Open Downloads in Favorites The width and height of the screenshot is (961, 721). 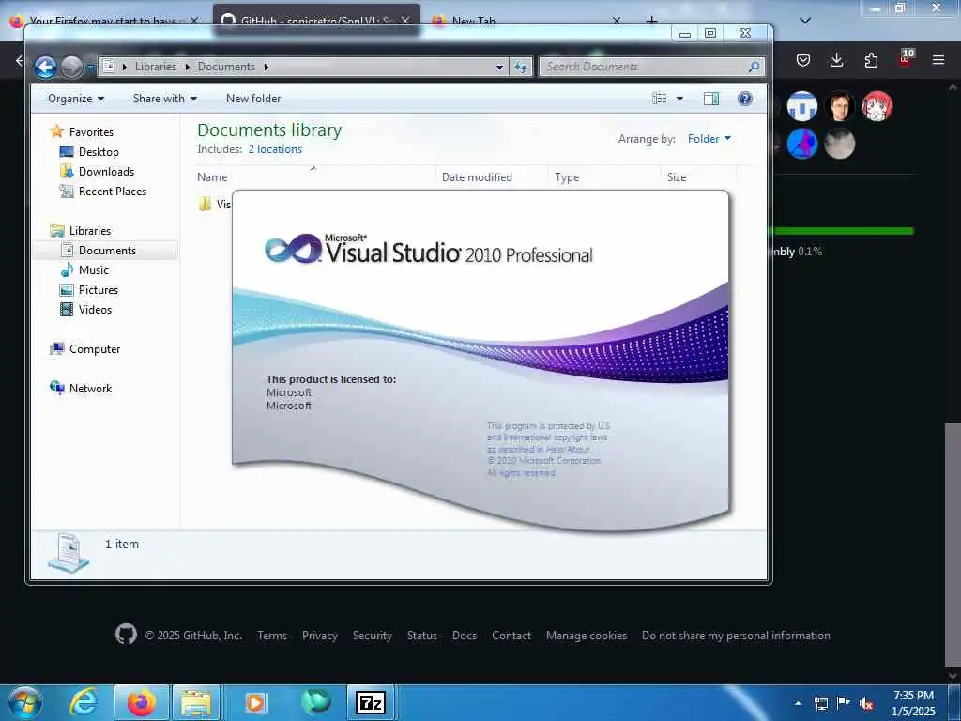click(106, 171)
